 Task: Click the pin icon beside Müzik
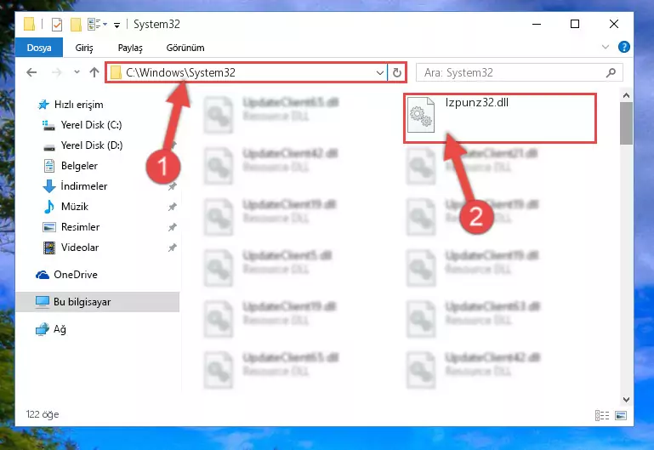tap(173, 207)
